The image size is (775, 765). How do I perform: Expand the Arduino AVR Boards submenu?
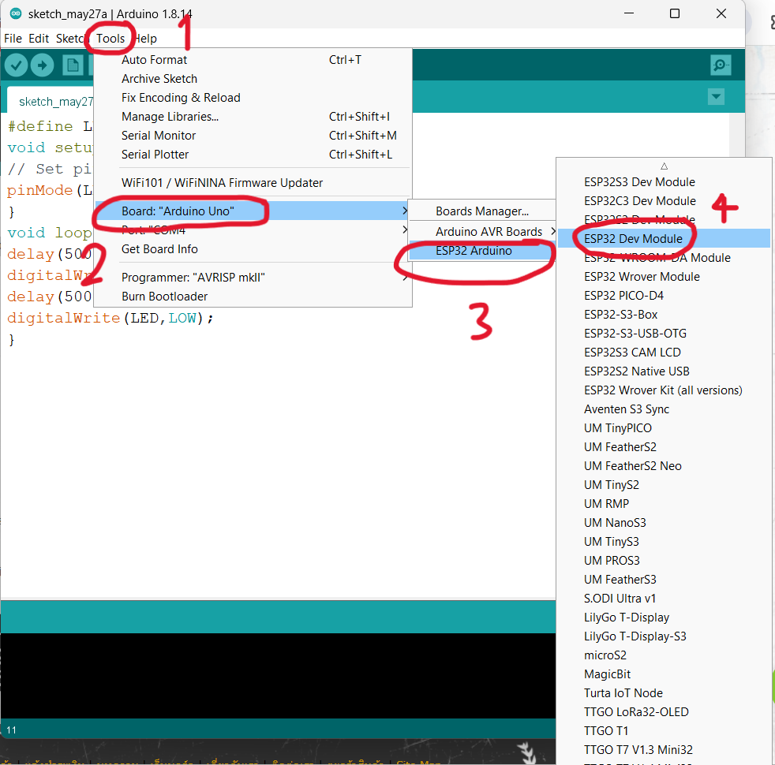click(x=482, y=232)
